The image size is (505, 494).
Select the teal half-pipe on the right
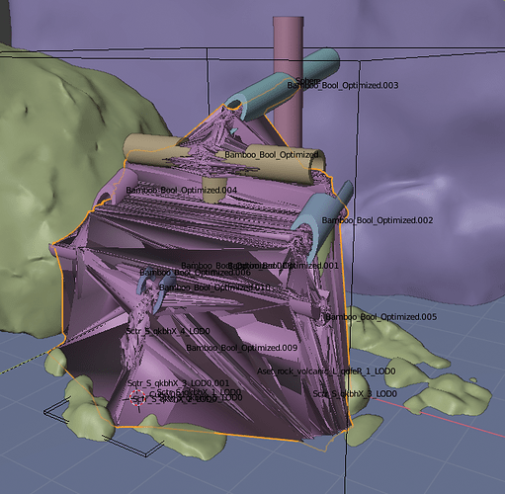(321, 215)
